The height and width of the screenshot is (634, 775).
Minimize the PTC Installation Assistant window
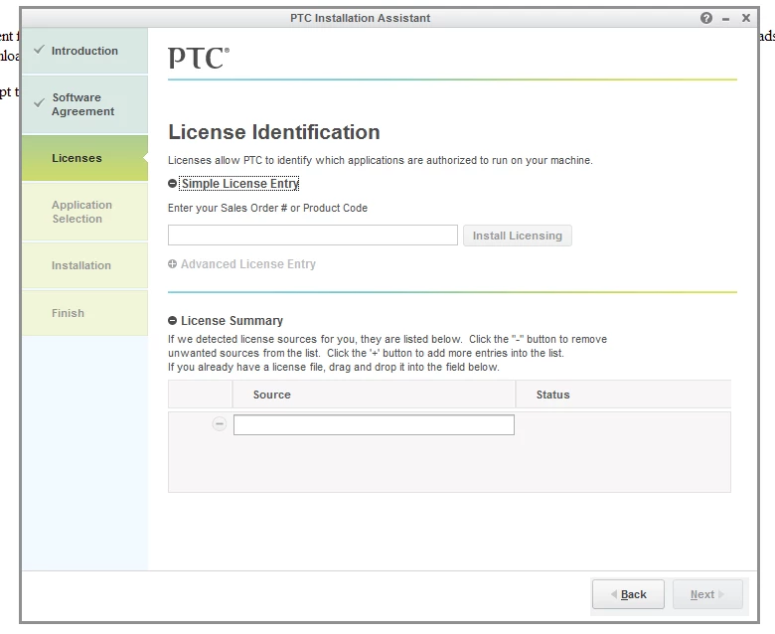pyautogui.click(x=725, y=19)
